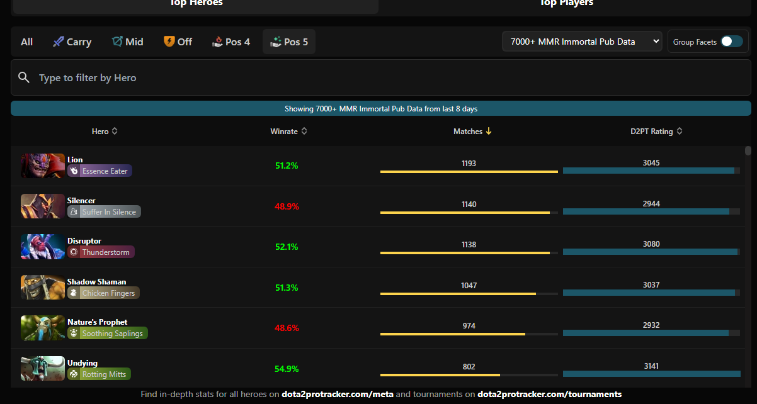Click Shadow Shaman's 51.3% winrate
757x404 pixels.
click(x=287, y=288)
